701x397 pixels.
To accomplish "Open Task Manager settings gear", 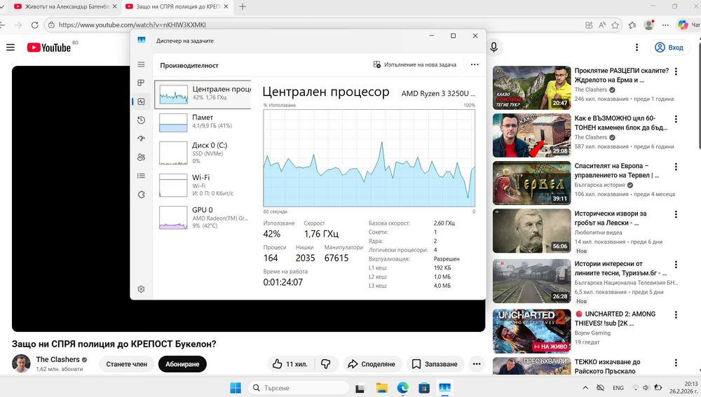I will (x=142, y=289).
